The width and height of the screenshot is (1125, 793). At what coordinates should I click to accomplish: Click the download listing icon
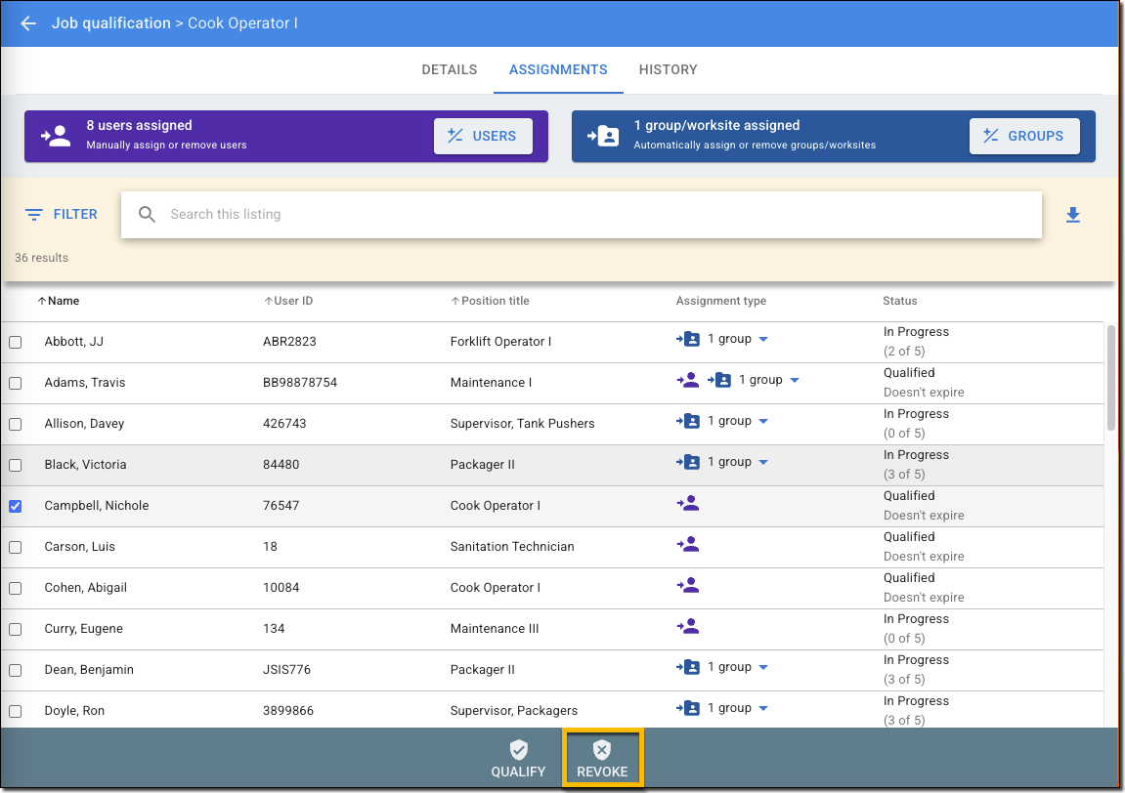pos(1072,215)
